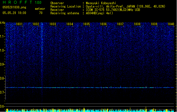Viewport: 177px width, 112px height.
Task: Click the 1835 time marker
Action: (86, 24)
